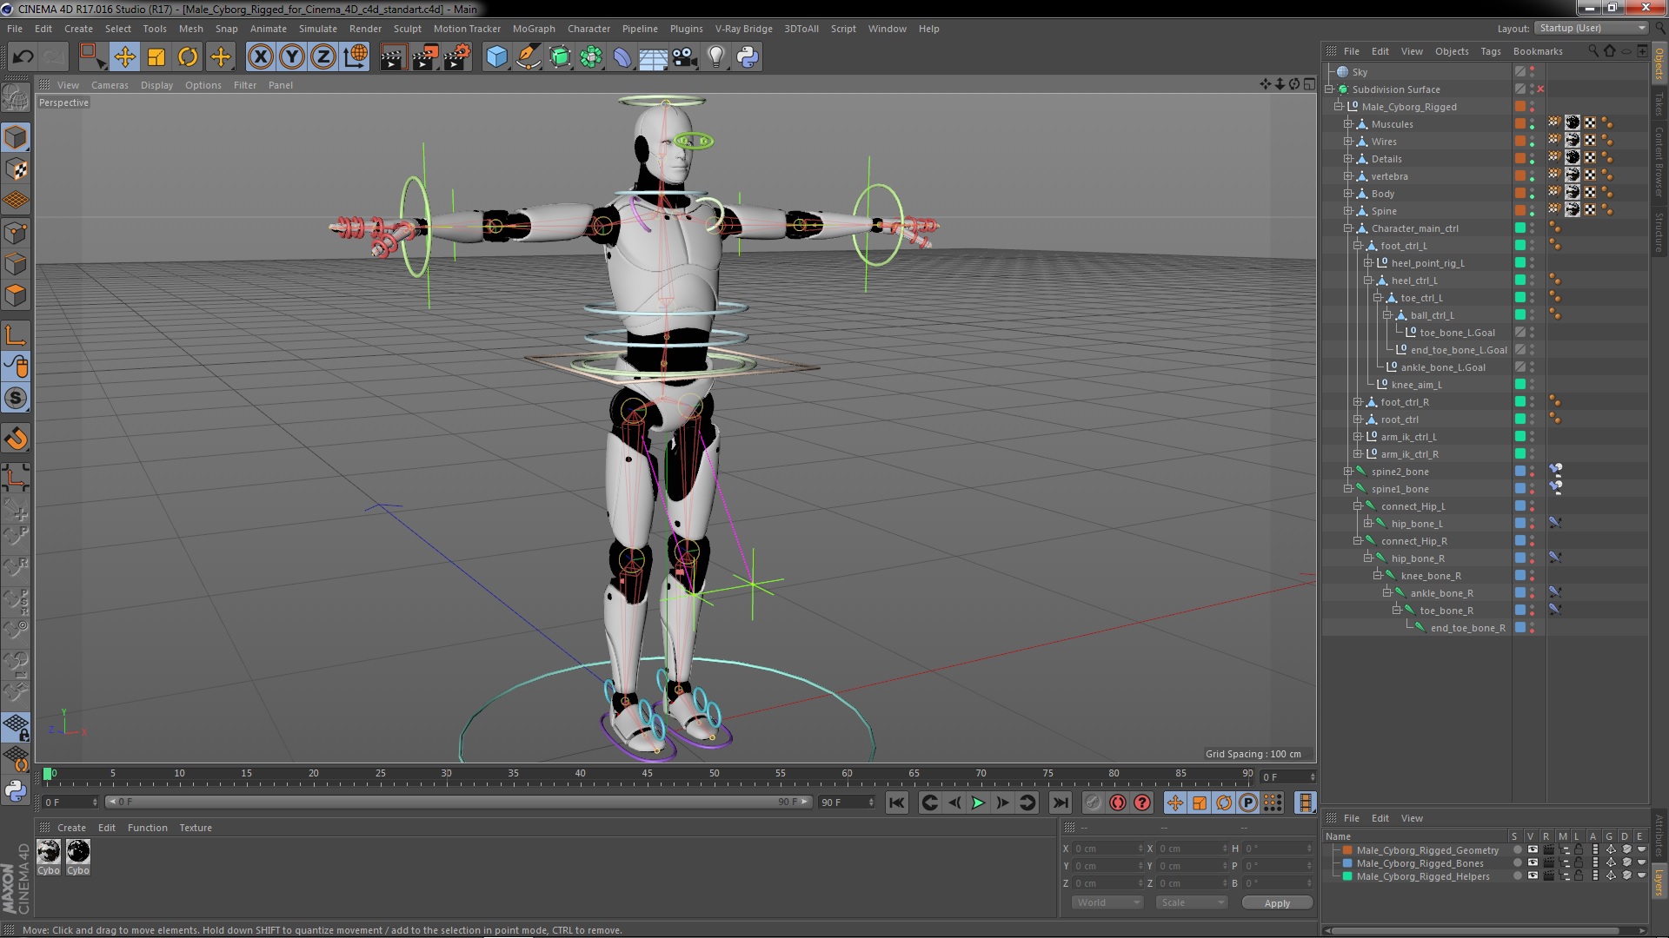Click the orange magnet tool in sidebar

point(16,439)
